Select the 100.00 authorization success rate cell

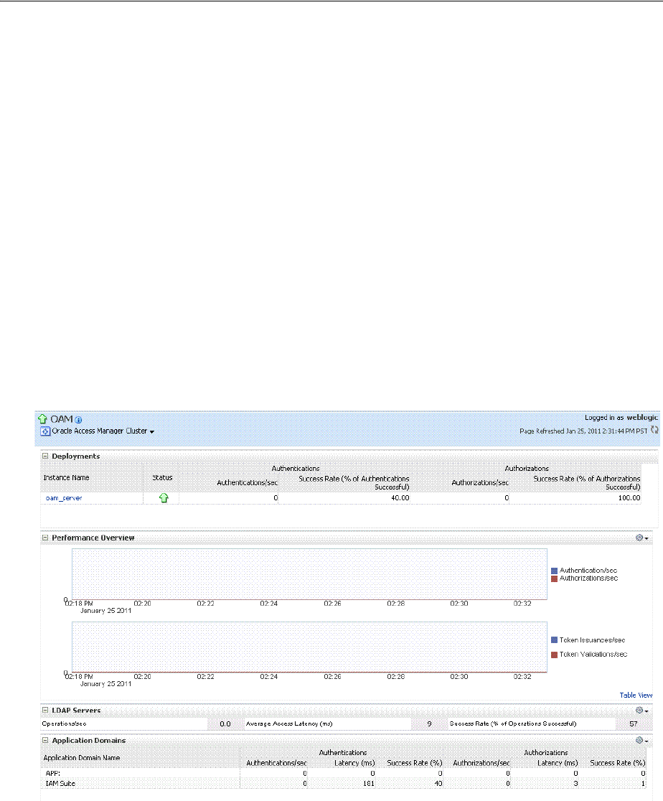[629, 498]
